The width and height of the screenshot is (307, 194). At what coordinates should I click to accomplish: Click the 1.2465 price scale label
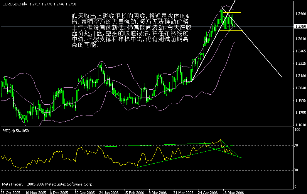pyautogui.click(x=300, y=51)
